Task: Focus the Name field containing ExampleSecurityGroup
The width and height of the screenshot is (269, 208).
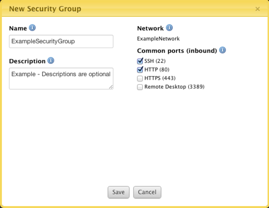Action: click(x=61, y=41)
